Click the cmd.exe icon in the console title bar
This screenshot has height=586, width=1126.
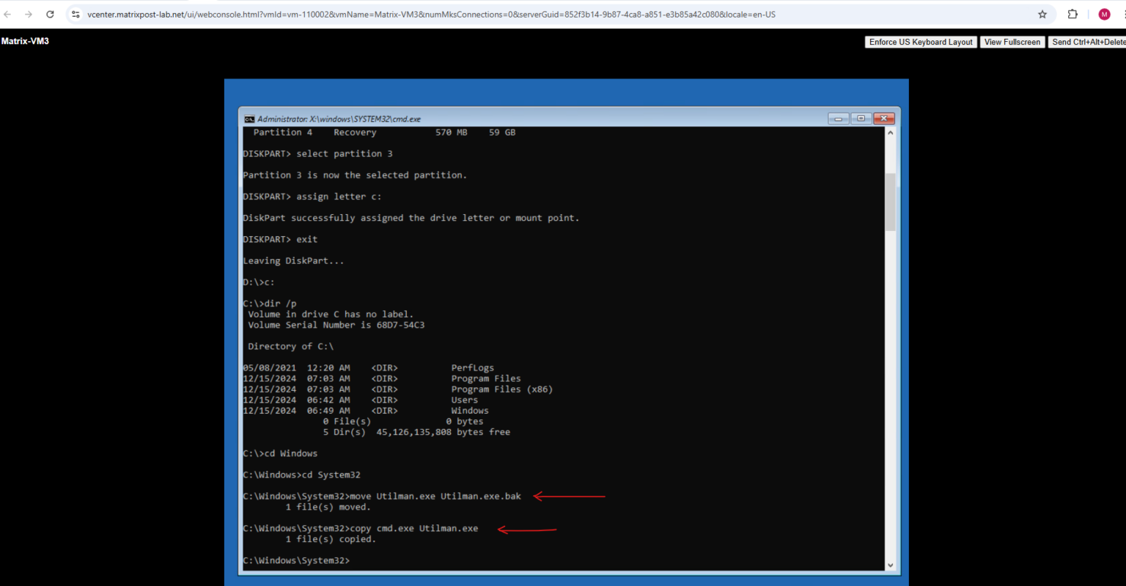click(249, 118)
